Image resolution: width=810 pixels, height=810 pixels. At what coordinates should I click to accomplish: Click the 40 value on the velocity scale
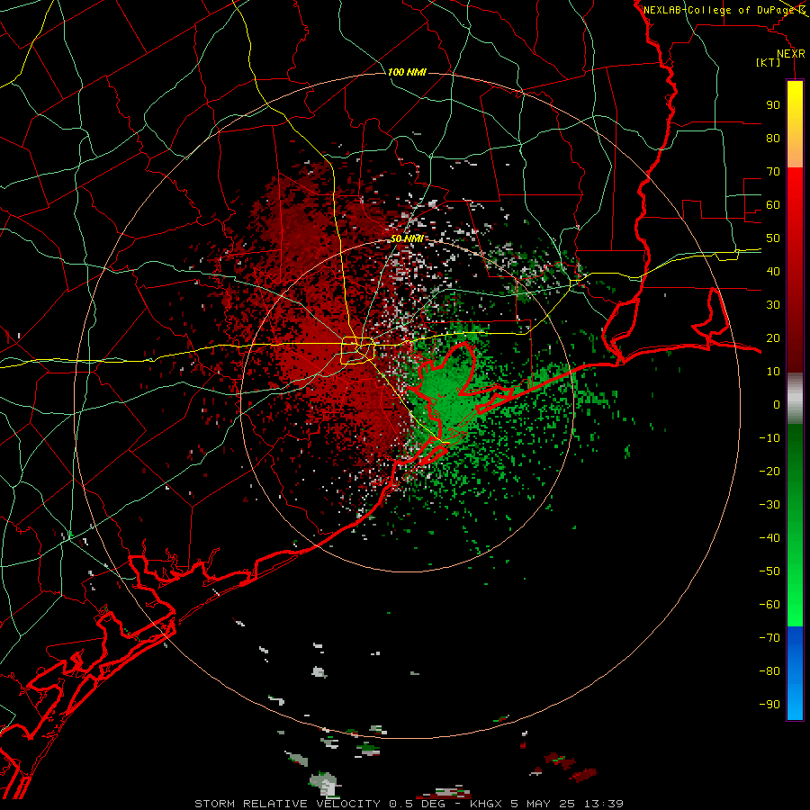pos(773,272)
